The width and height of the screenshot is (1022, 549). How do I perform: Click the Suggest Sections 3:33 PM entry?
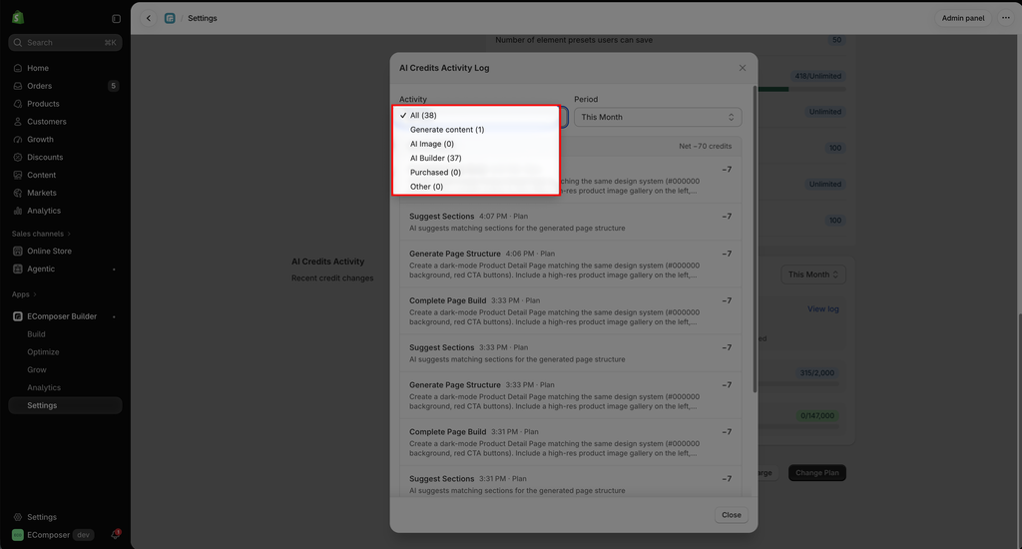pyautogui.click(x=570, y=353)
